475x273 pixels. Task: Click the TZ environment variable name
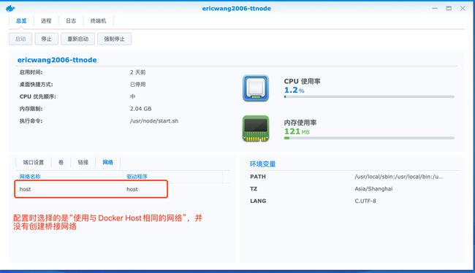click(254, 189)
